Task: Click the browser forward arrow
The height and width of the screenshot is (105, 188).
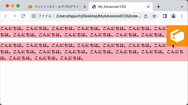Action: [14, 16]
